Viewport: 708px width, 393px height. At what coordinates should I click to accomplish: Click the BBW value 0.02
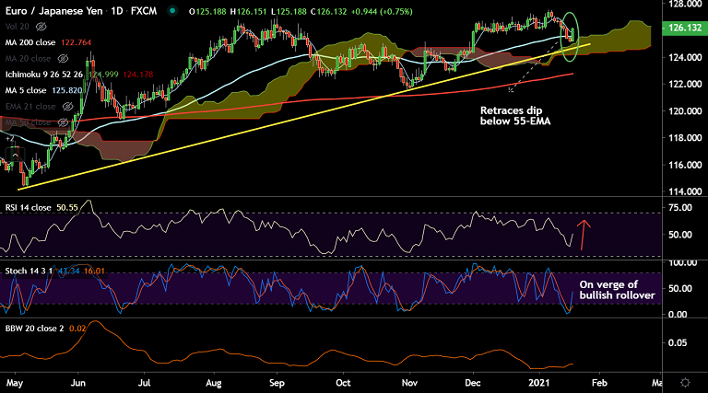pos(77,329)
